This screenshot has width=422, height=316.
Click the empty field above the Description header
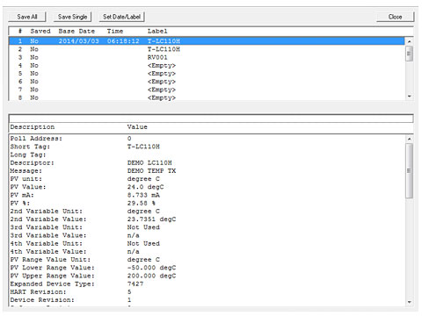click(211, 118)
